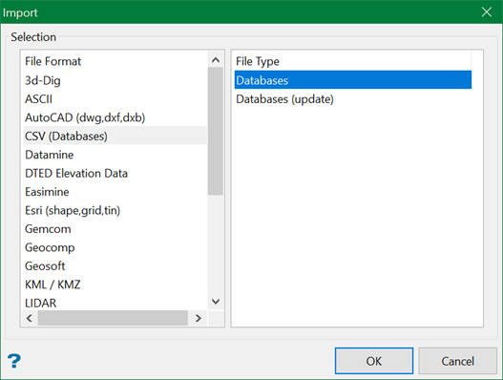Select CSV (Databases) in format list

(115, 137)
